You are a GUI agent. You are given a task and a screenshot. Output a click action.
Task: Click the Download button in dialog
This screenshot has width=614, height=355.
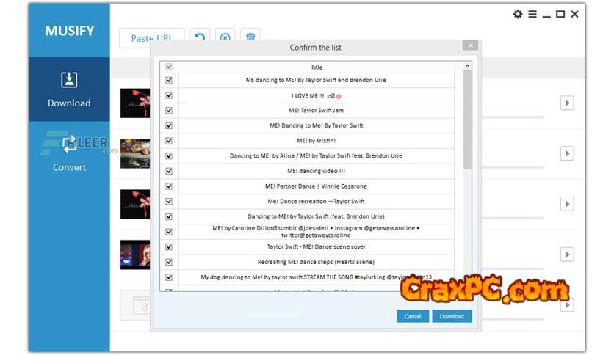pos(452,316)
